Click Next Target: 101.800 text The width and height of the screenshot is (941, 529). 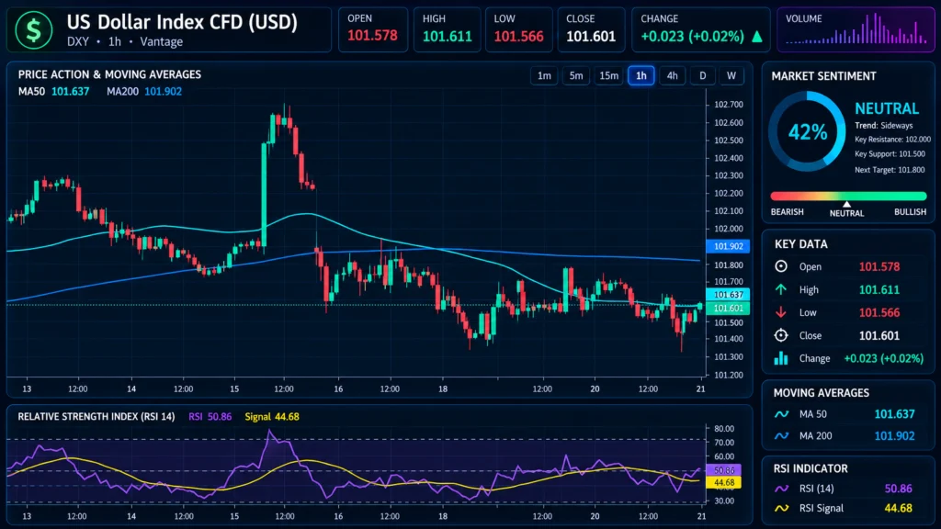[x=890, y=170]
